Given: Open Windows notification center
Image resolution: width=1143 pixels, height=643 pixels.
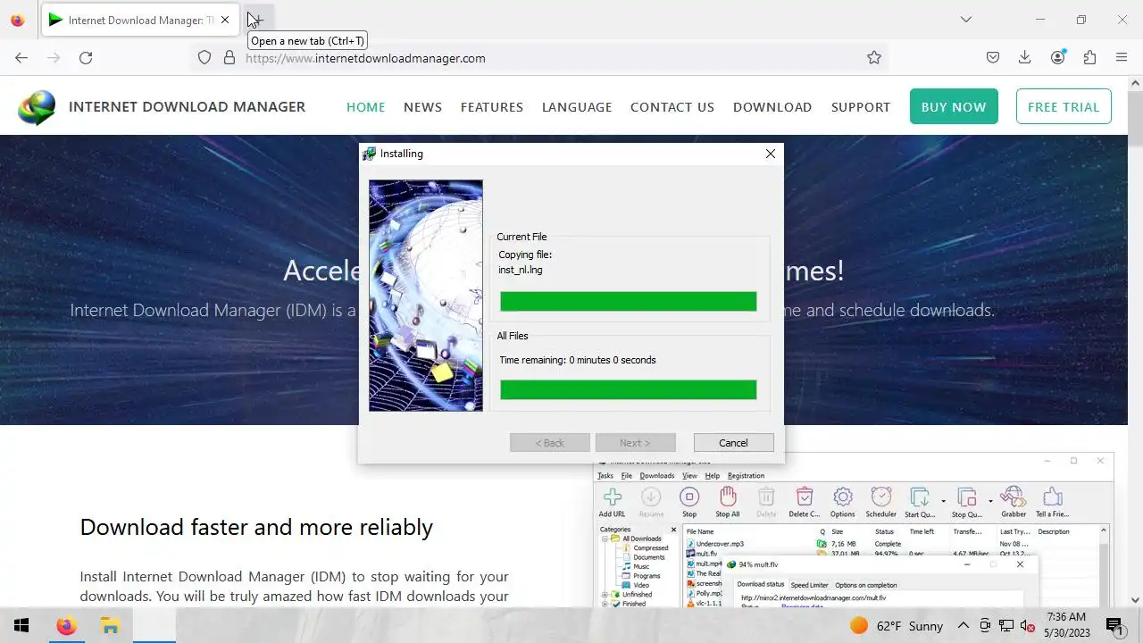Looking at the screenshot, I should point(1114,626).
